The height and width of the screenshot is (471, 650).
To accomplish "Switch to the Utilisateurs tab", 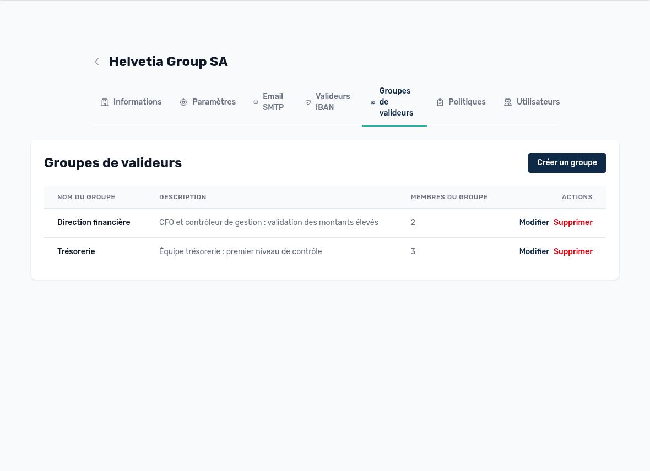I will (x=532, y=102).
